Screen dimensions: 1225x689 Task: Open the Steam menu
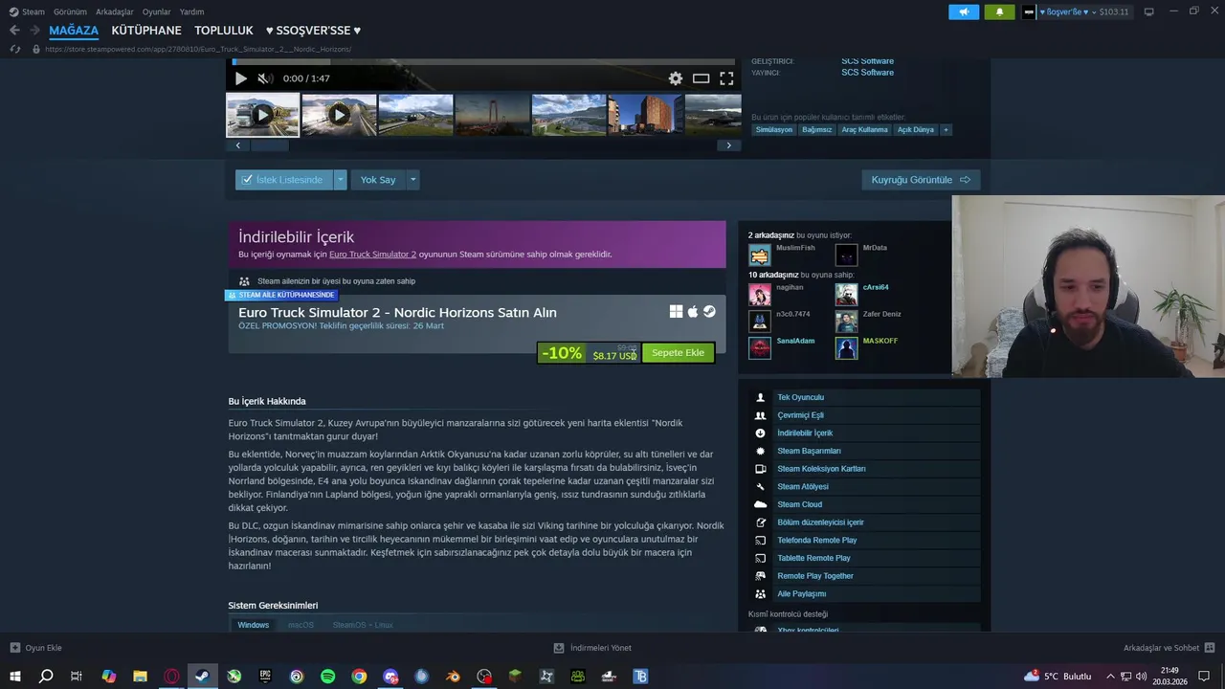[27, 11]
